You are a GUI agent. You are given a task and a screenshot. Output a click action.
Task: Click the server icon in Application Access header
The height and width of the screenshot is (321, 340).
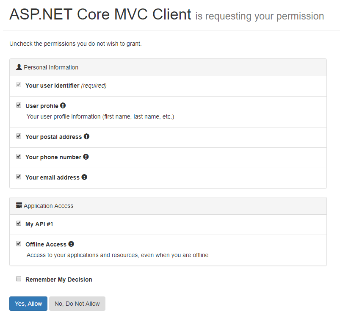(19, 205)
